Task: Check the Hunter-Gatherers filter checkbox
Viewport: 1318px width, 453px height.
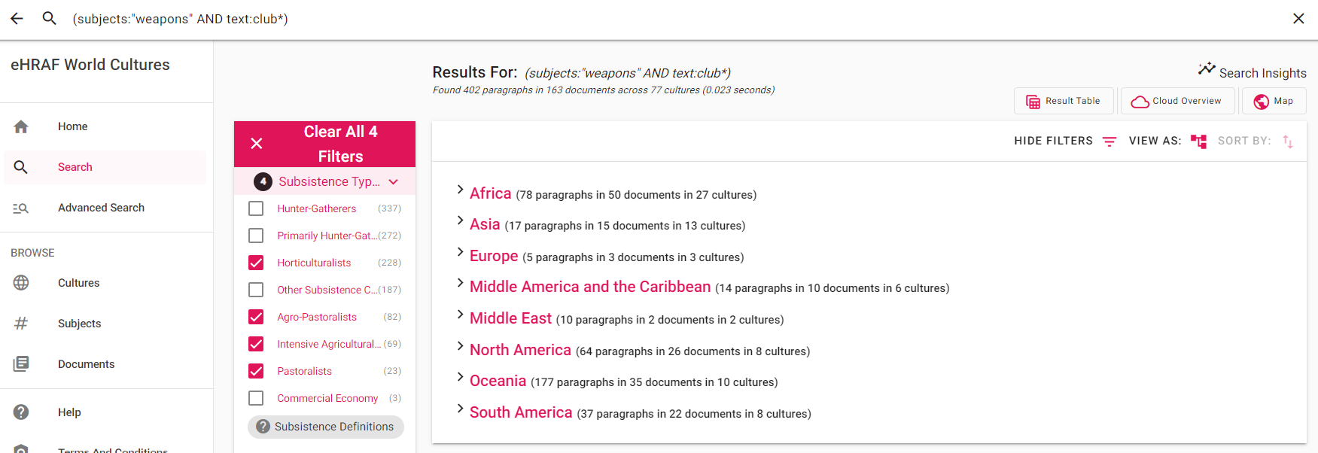Action: [256, 208]
